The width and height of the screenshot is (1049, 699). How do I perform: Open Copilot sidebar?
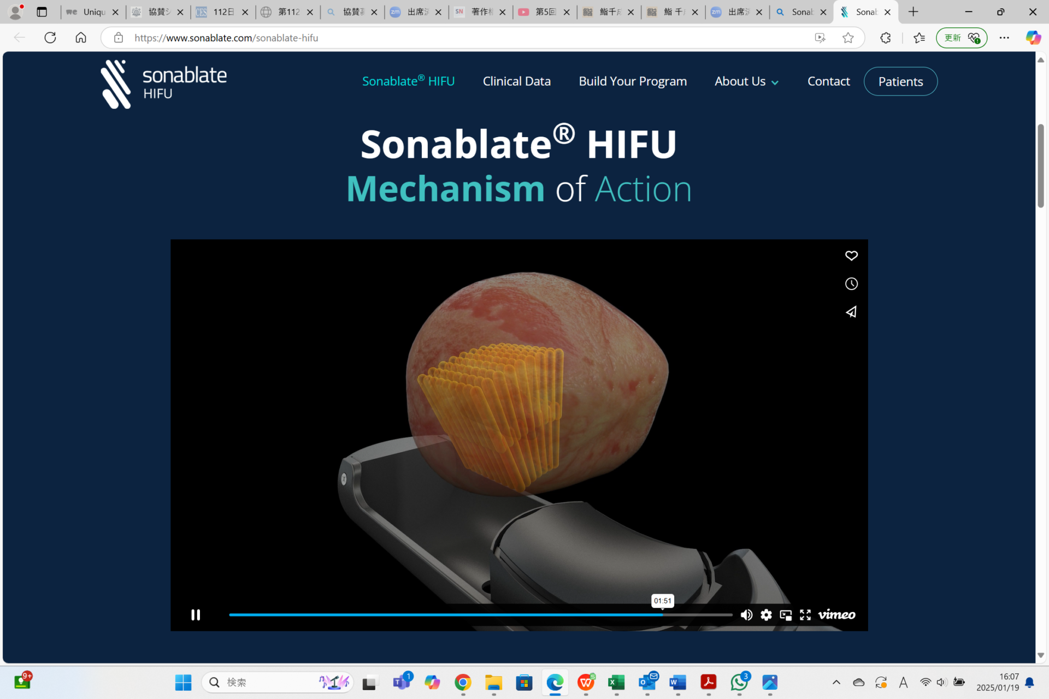coord(1033,38)
